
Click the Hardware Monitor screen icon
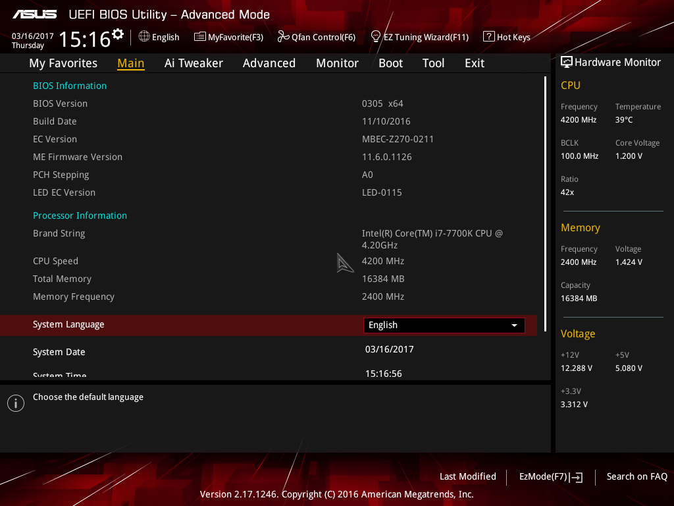pyautogui.click(x=567, y=63)
